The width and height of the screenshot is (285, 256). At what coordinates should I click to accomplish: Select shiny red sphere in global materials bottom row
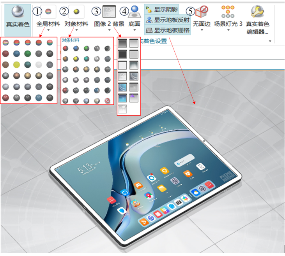[5, 98]
